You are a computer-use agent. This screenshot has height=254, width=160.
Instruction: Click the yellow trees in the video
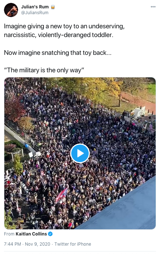95,88
